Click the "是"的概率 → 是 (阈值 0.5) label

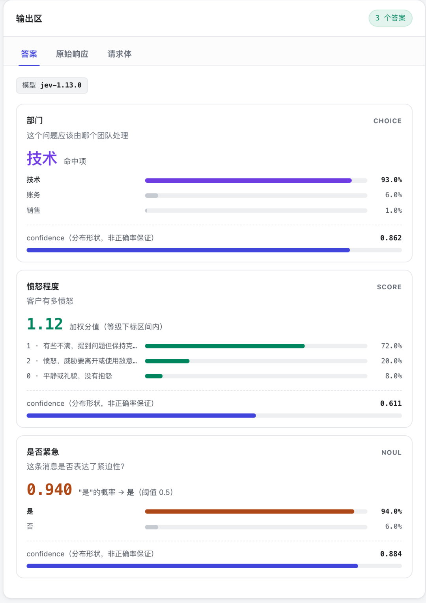(126, 492)
